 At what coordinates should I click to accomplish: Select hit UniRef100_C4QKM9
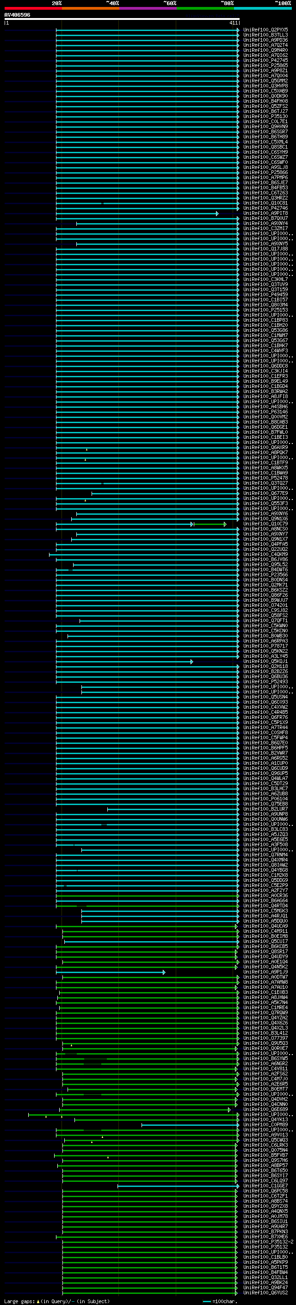[x=265, y=554]
